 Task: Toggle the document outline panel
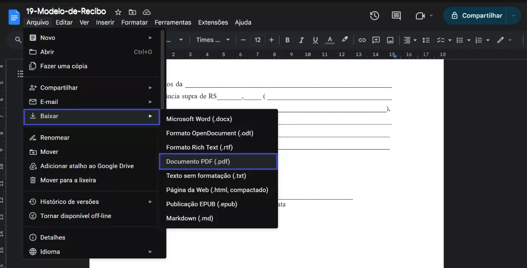pos(20,74)
